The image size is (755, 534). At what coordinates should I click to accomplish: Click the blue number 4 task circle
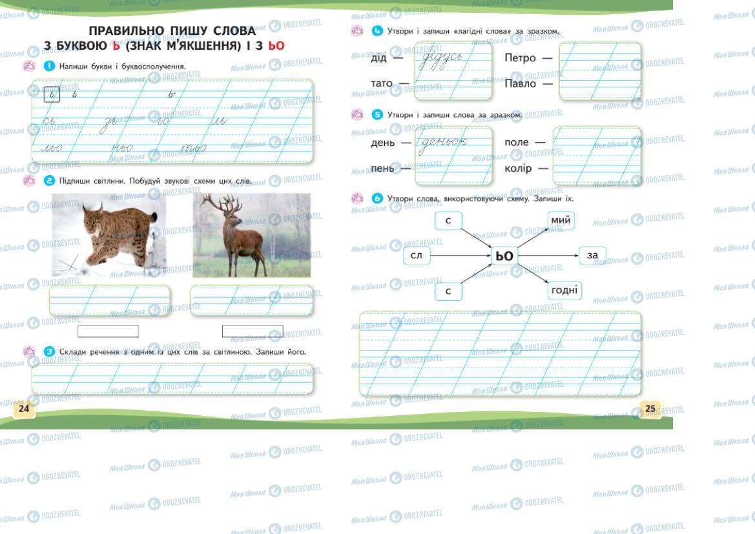pos(377,31)
